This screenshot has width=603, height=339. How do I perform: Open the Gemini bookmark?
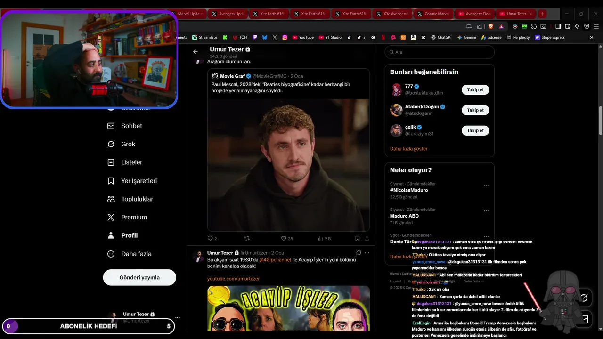tap(466, 37)
